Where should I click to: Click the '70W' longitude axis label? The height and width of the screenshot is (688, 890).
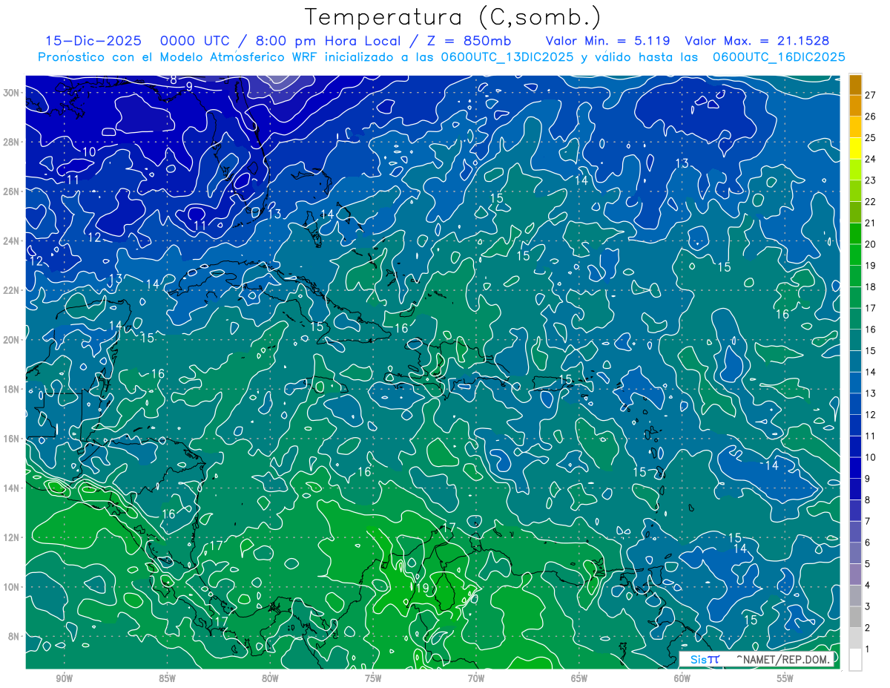coord(476,679)
